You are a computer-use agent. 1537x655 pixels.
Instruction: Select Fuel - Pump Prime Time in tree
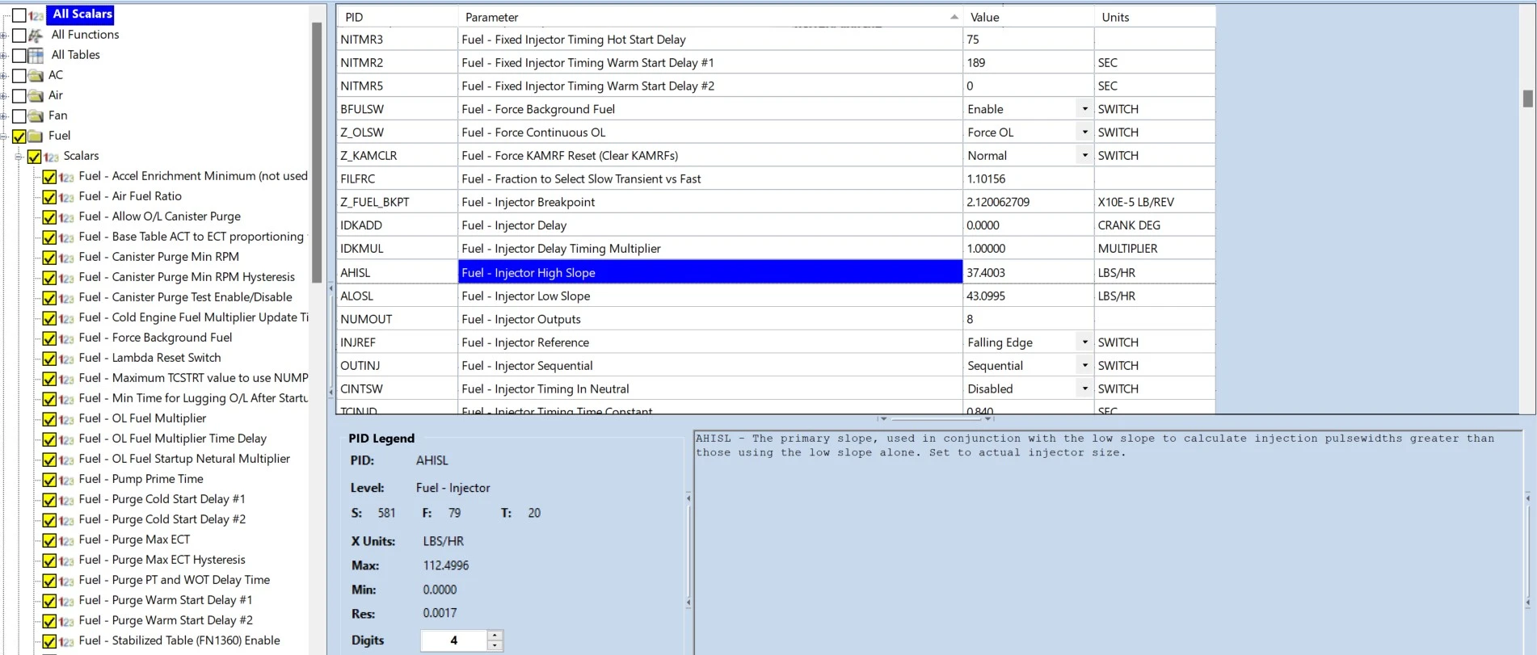click(141, 479)
